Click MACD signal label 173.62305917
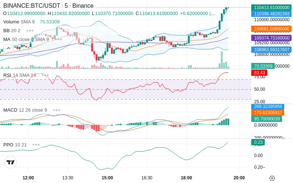This screenshot has height=183, width=293. [268, 113]
